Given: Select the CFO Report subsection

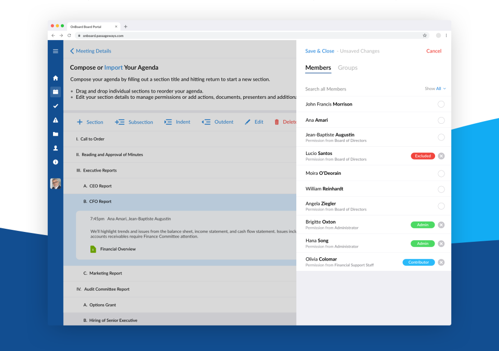Looking at the screenshot, I should 180,202.
